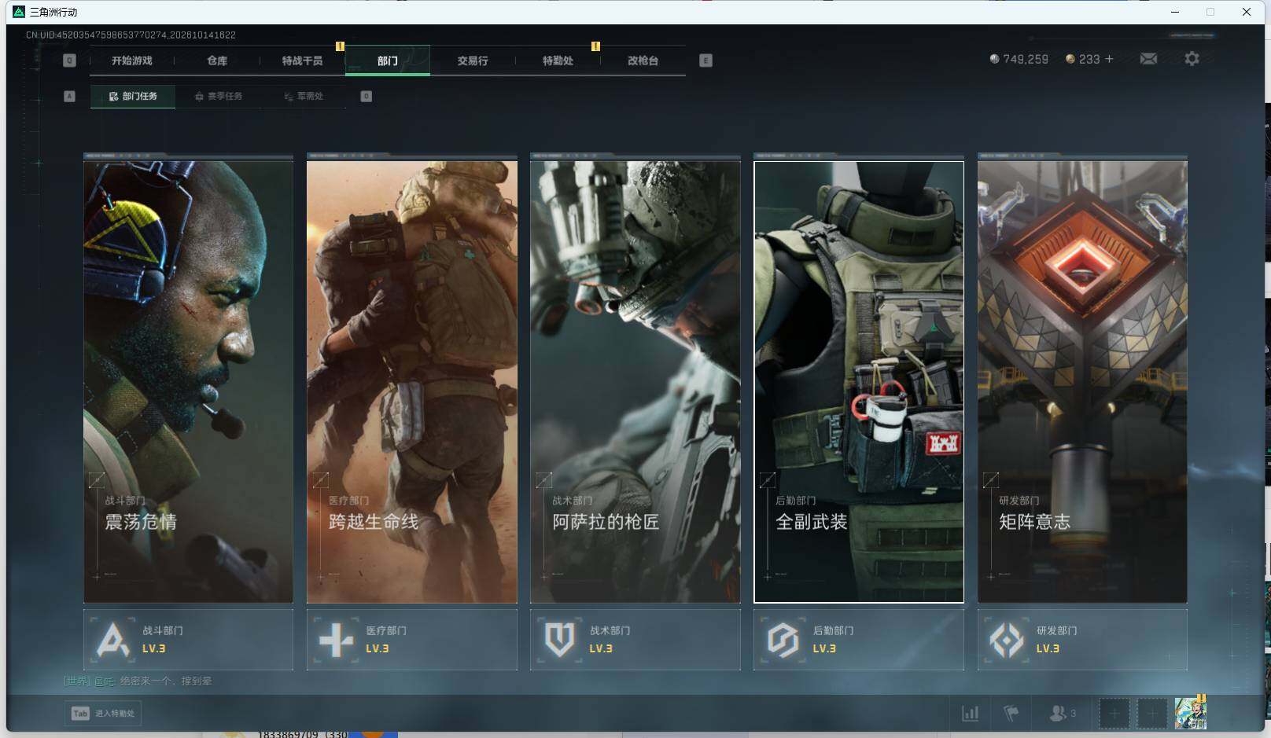Open the 震荡危情 combat department card

[x=188, y=381]
